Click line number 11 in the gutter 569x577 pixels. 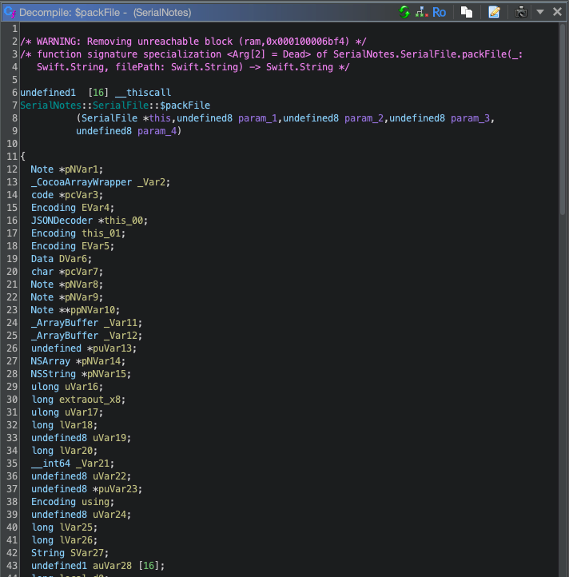tap(11, 157)
